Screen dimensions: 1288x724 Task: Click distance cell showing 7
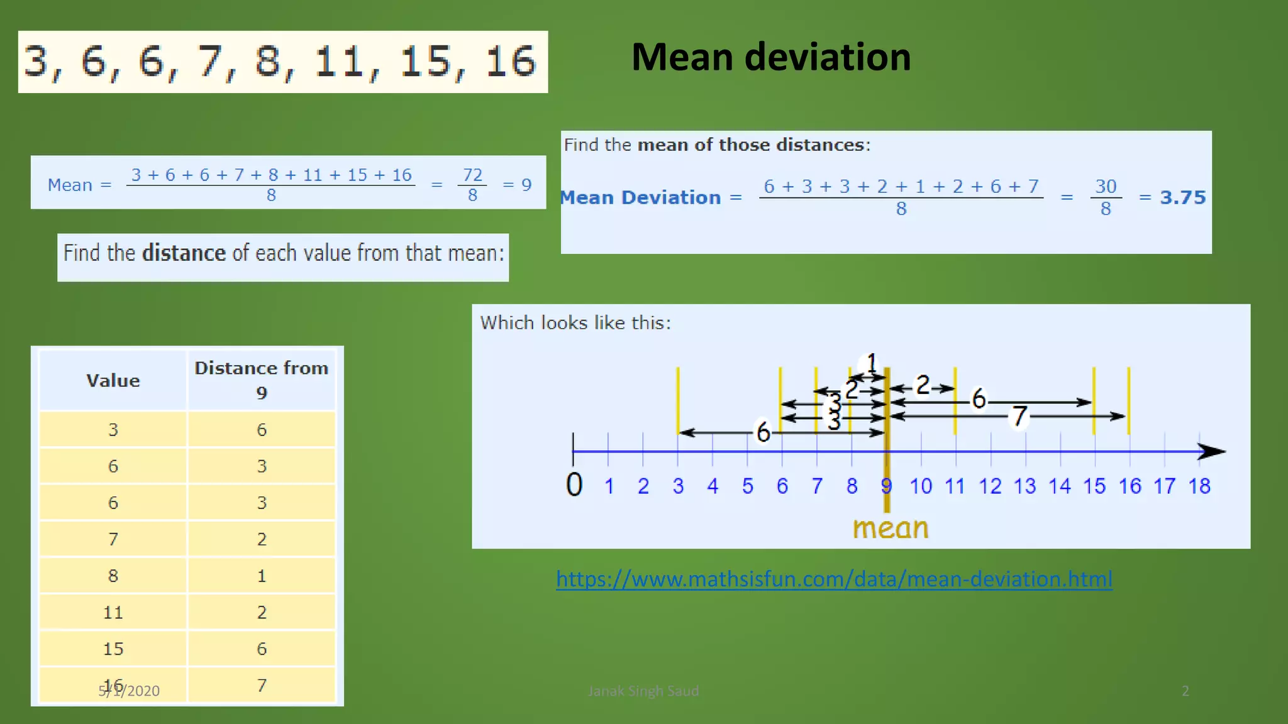(x=262, y=685)
